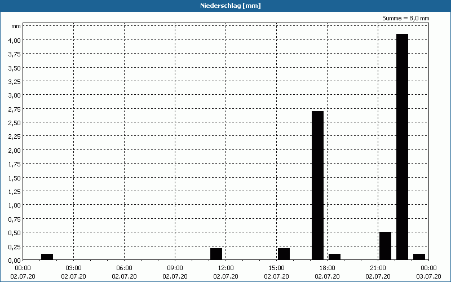The height and width of the screenshot is (282, 451).
Task: Select the 2,75 y-axis label
Action: (15, 109)
